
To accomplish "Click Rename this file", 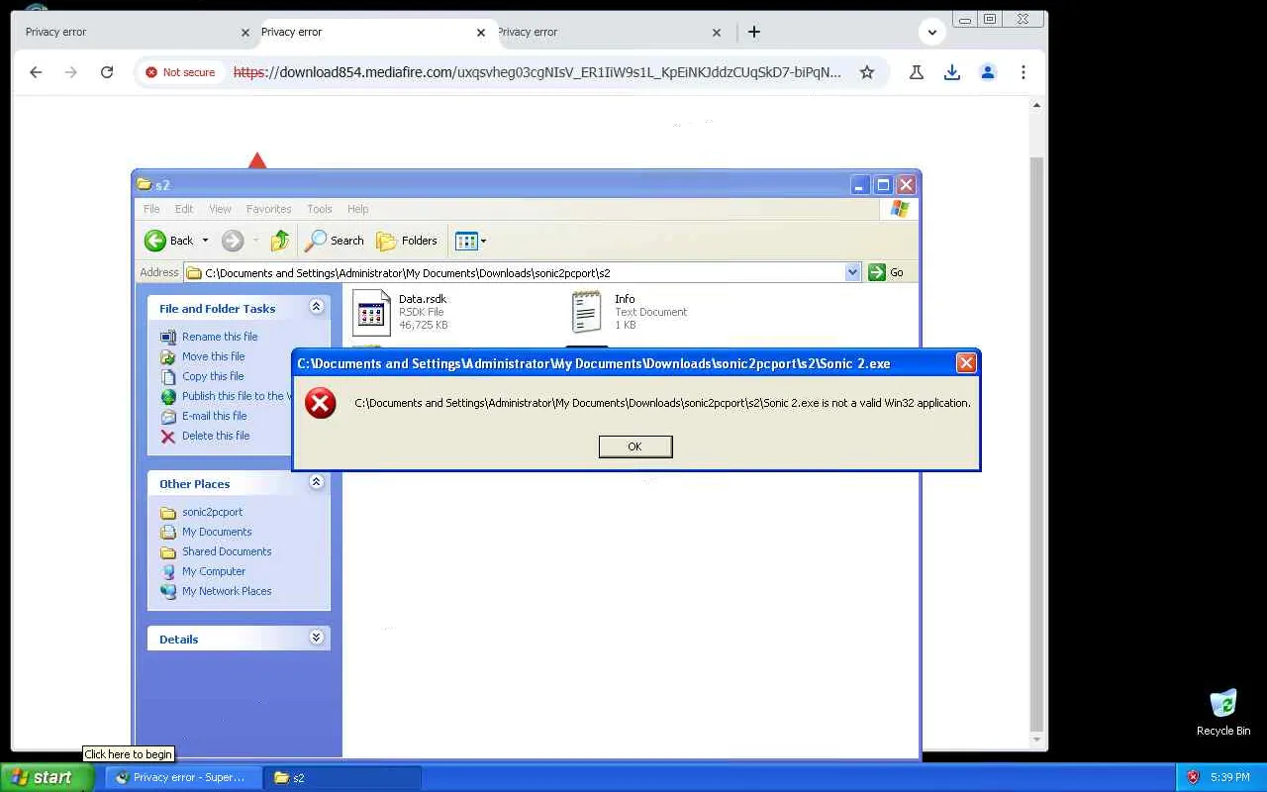I will coord(220,337).
